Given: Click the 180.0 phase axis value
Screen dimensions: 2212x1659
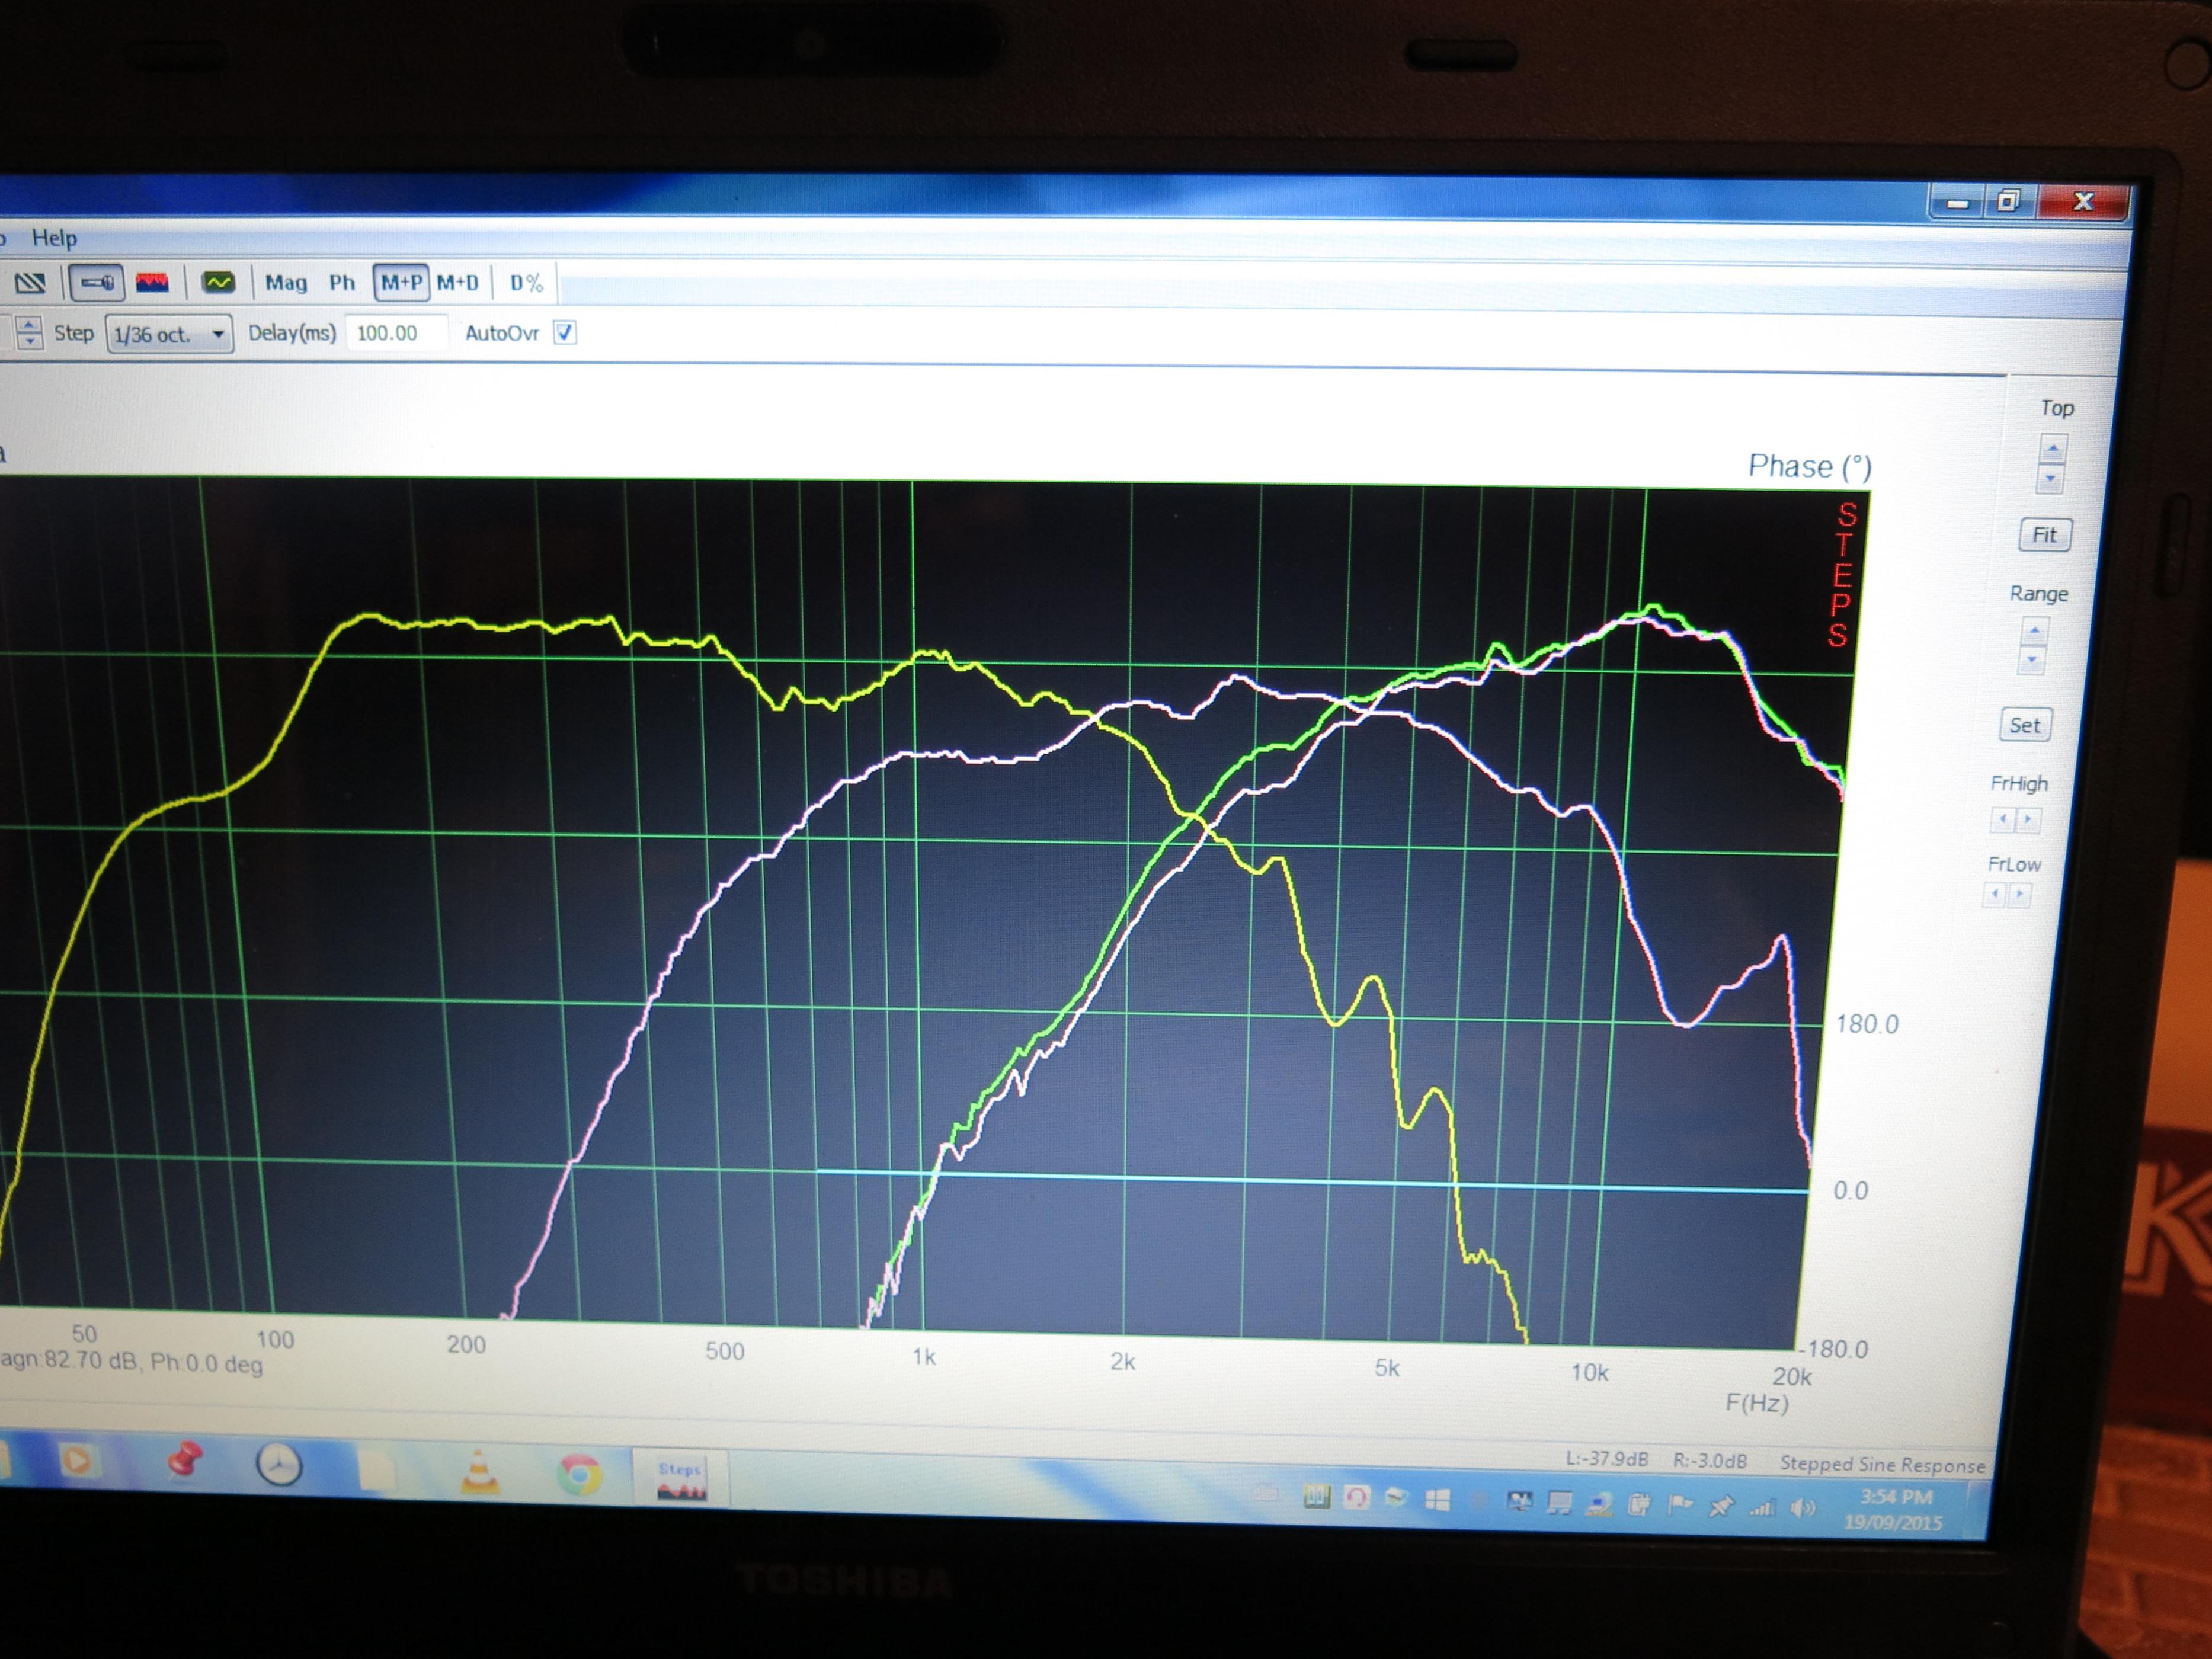Looking at the screenshot, I should tap(1867, 1024).
